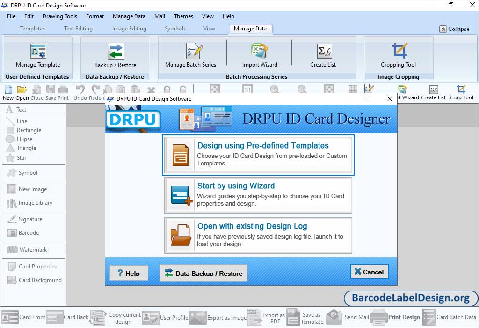Choose the Triangle shape tool

[x=21, y=148]
